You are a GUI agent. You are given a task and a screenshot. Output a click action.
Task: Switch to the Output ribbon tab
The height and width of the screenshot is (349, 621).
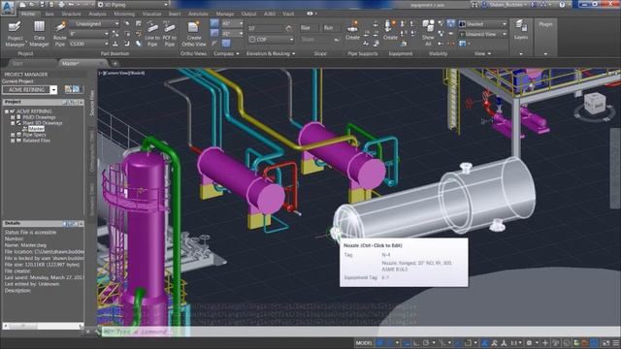tap(248, 14)
